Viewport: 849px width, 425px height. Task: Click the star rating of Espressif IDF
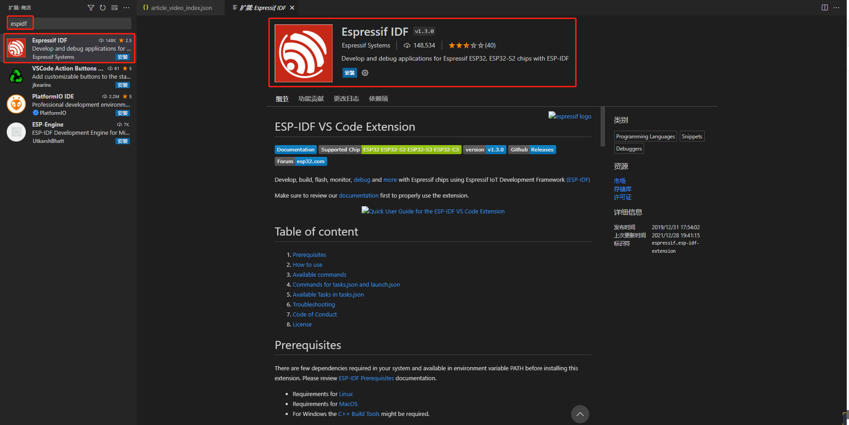coord(466,45)
